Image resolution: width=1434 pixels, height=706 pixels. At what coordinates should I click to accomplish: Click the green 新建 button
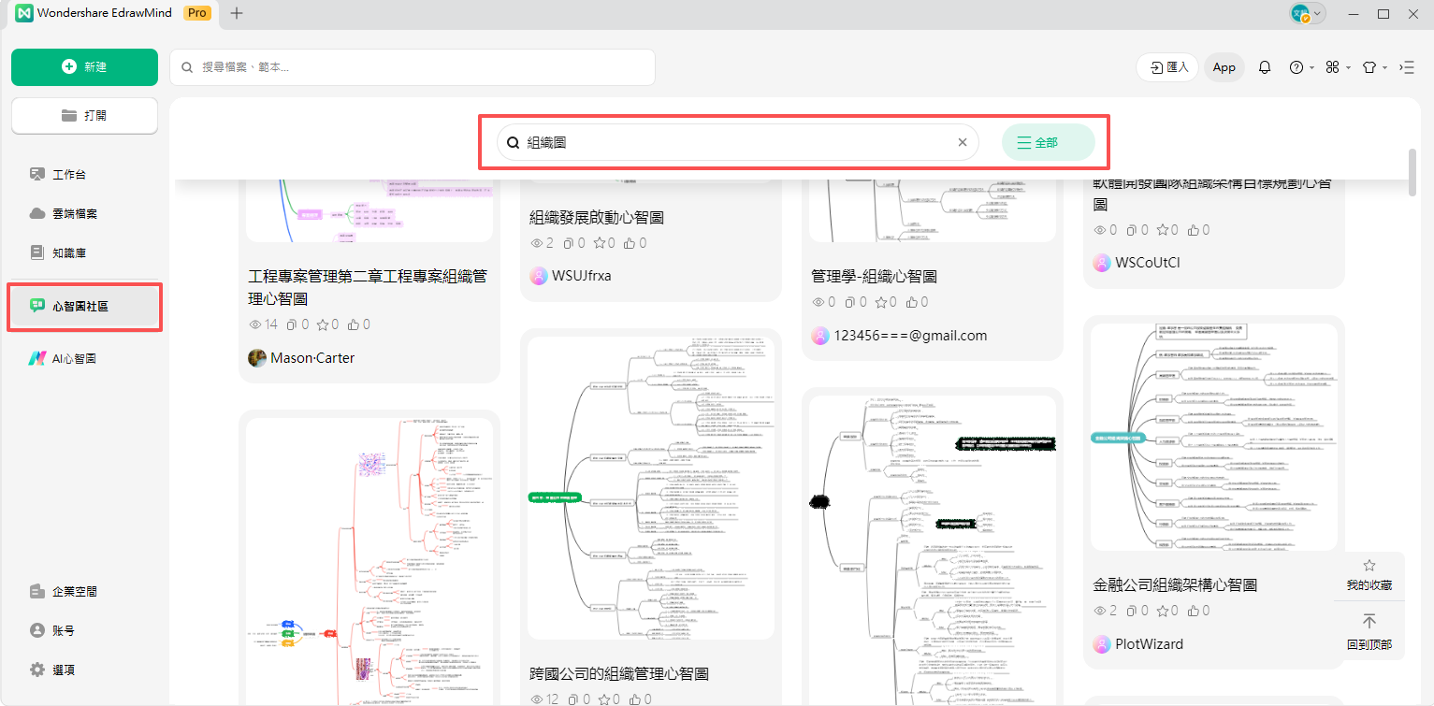point(84,67)
